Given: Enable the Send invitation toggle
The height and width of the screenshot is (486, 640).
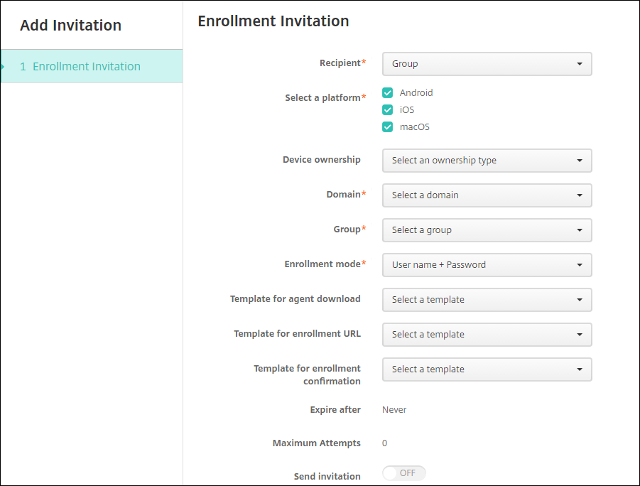Looking at the screenshot, I should [x=403, y=473].
